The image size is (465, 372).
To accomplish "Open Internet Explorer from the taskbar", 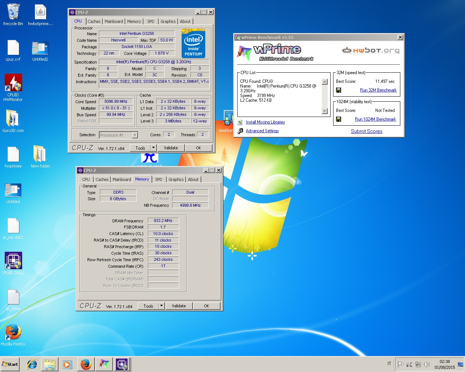I will click(x=32, y=364).
